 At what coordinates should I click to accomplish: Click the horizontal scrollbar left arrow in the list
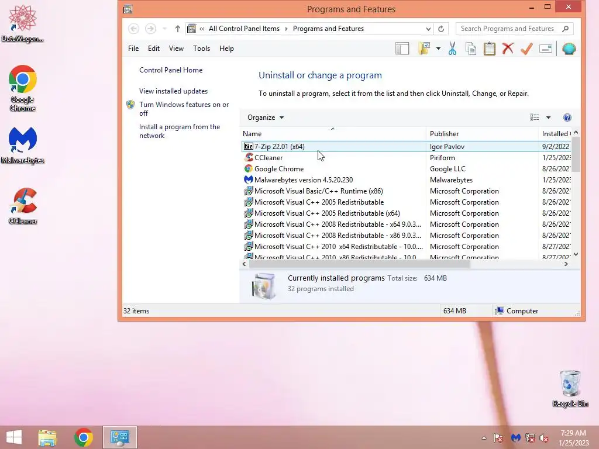pos(244,264)
